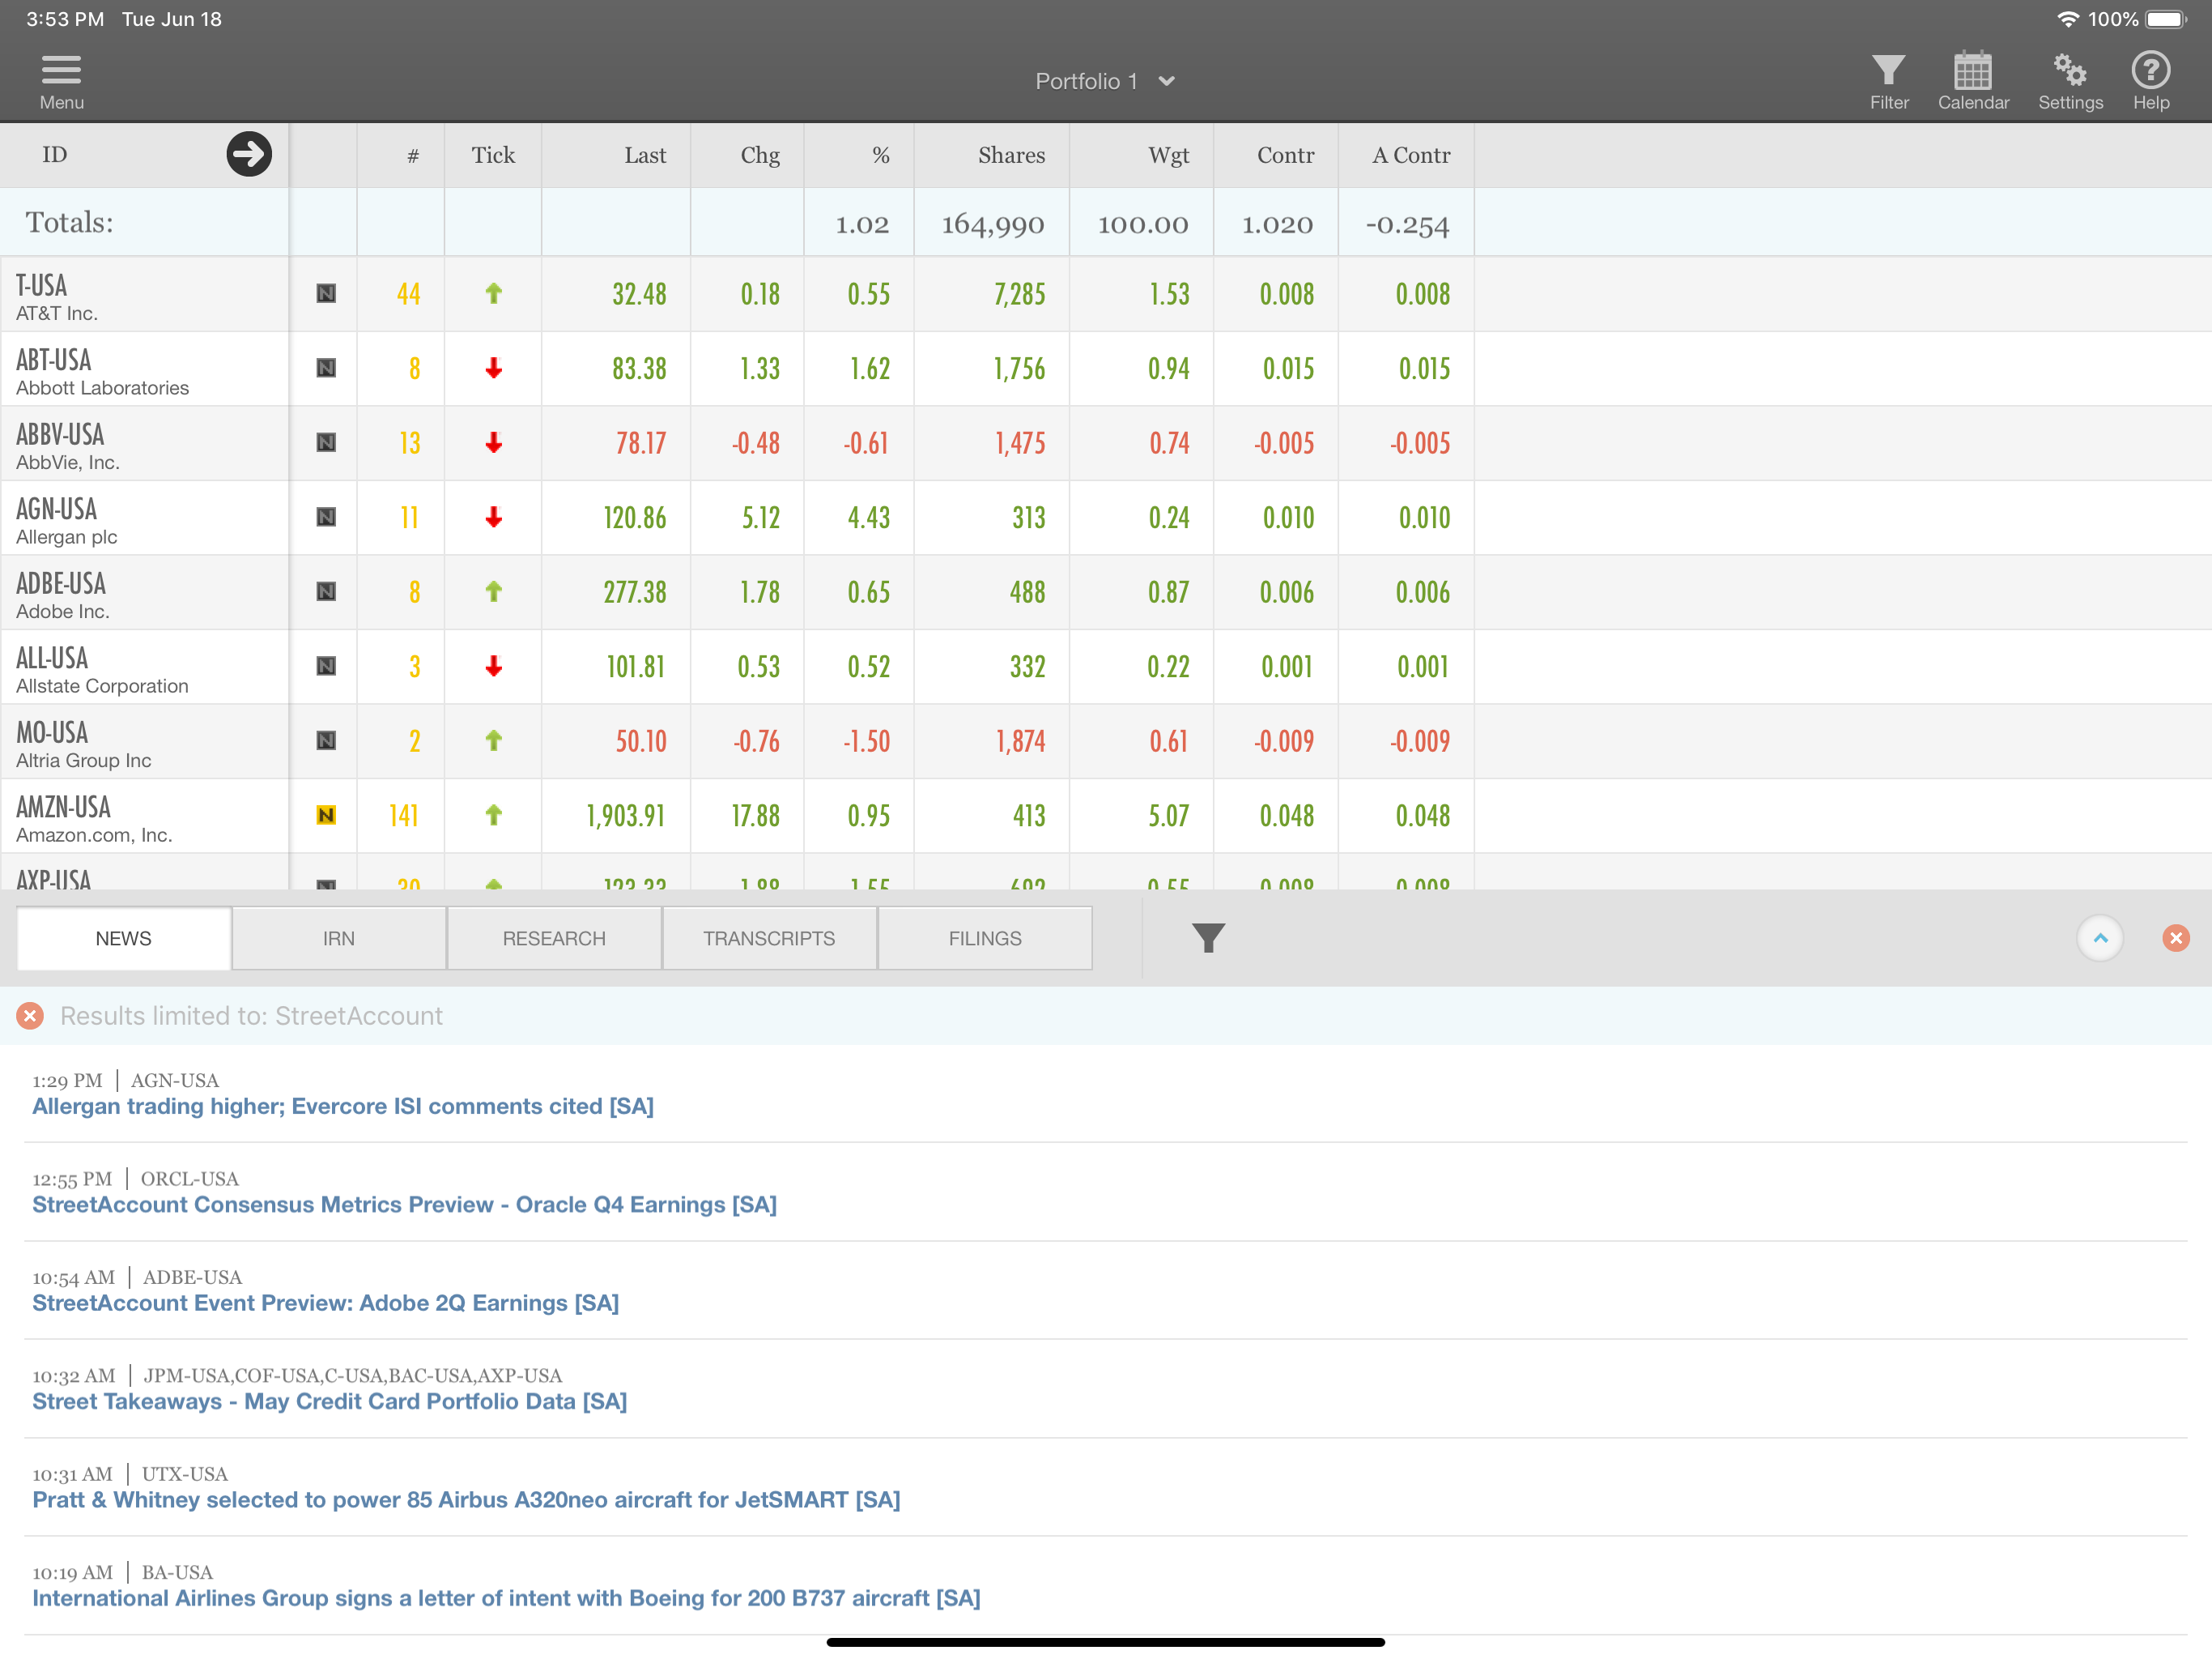Close the news panel with red X

2176,937
